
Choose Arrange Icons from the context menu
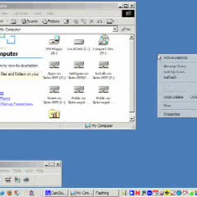coord(177,66)
